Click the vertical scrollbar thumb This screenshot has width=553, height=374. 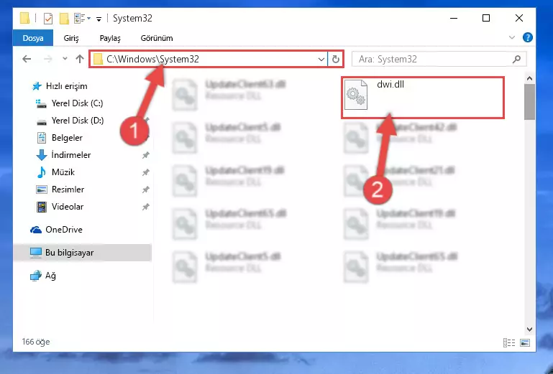(529, 102)
